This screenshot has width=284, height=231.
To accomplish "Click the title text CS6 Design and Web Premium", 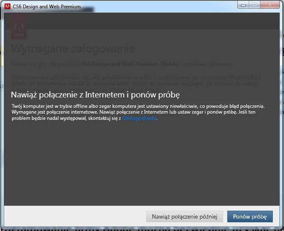I will (x=47, y=7).
